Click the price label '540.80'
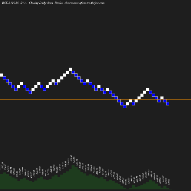The image size is (191, 191). click(x=40, y=169)
